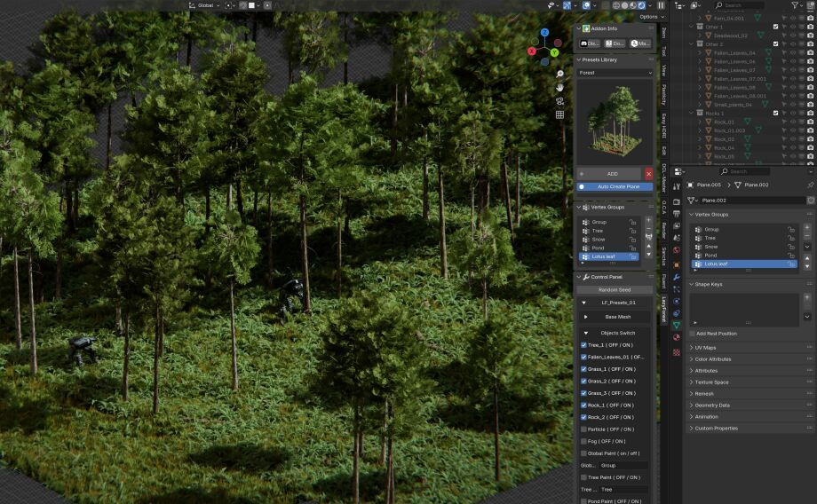This screenshot has height=504, width=817.
Task: Expand the Geometry Data panel
Action: 712,405
